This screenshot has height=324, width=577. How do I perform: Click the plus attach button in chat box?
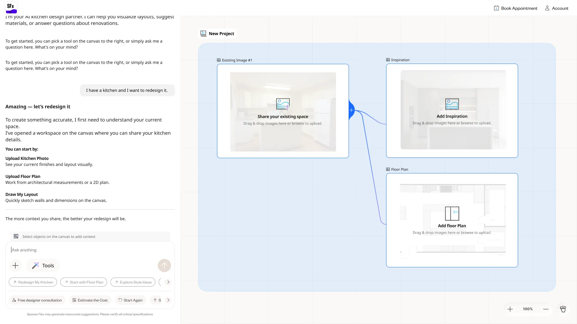coord(15,265)
